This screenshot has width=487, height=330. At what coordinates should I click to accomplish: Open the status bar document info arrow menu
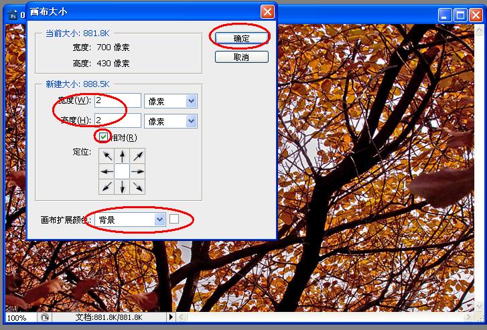171,317
